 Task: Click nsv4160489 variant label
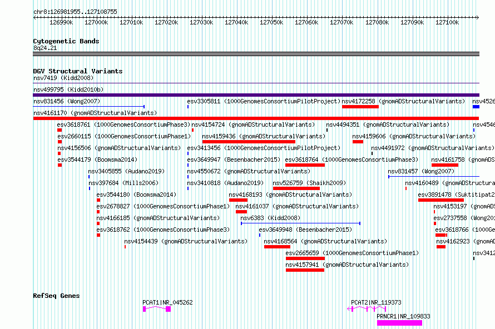coord(450,183)
